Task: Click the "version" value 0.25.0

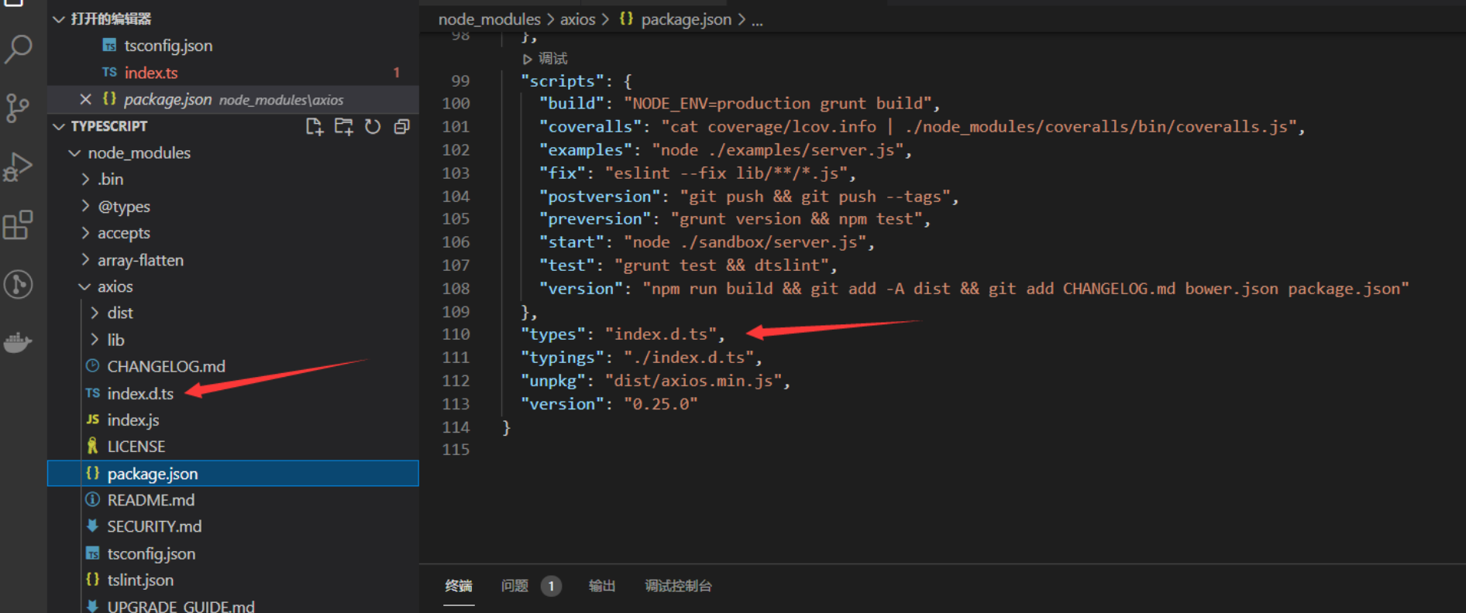Action: click(x=661, y=404)
